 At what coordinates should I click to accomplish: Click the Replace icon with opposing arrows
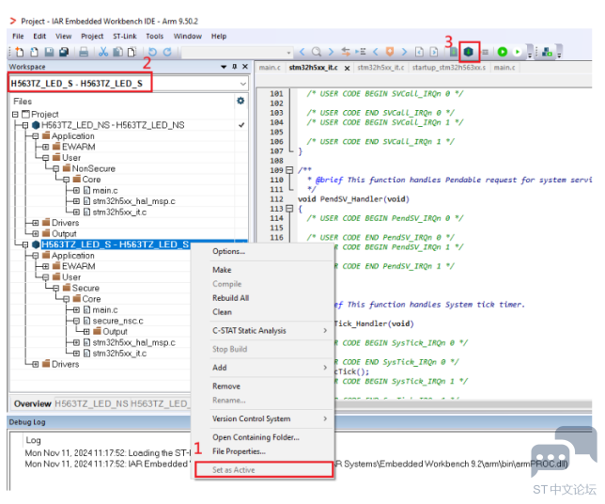coord(346,52)
